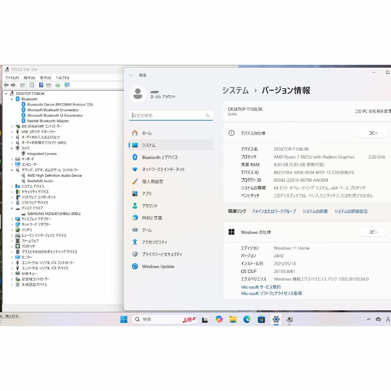Screen dimensions: 391x391
Task: Open the 操作(A) menu
Action: (x=29, y=78)
